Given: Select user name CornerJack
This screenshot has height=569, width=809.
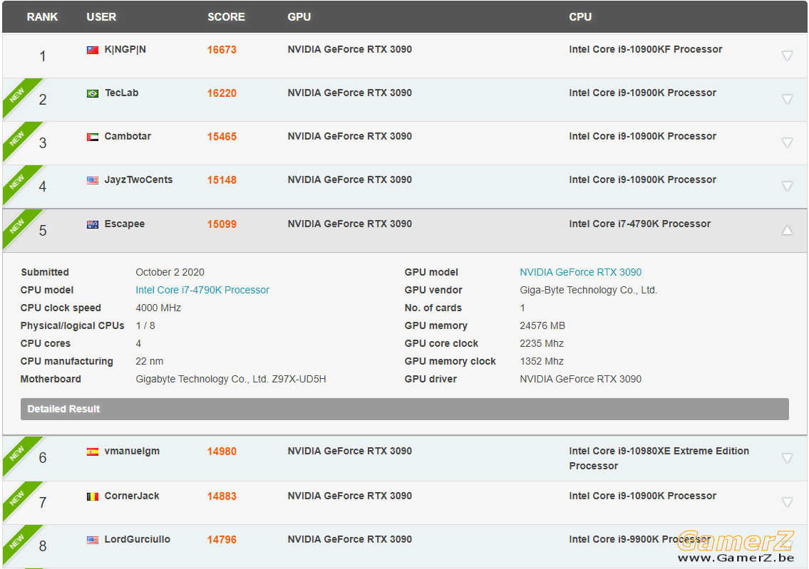Looking at the screenshot, I should click(x=132, y=496).
